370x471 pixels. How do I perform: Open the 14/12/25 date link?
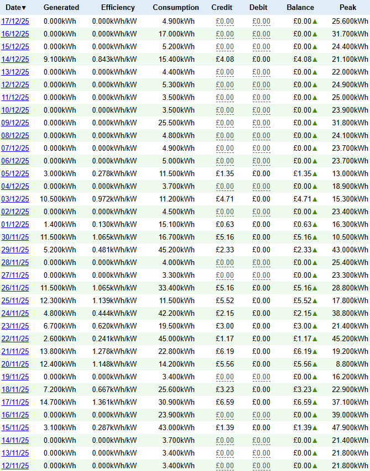point(15,60)
